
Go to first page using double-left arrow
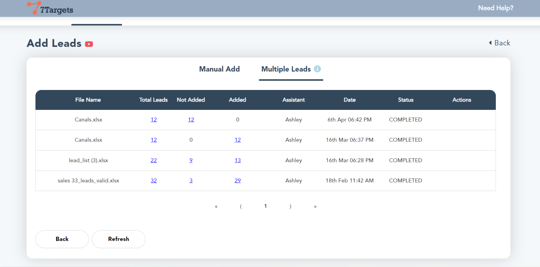(216, 207)
